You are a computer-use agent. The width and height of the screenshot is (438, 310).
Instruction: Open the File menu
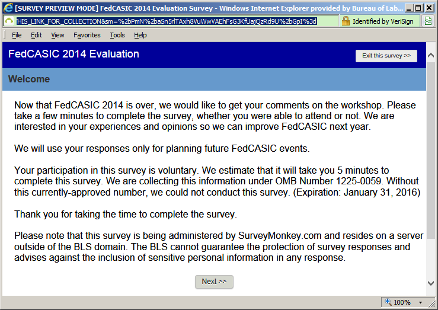pos(17,35)
